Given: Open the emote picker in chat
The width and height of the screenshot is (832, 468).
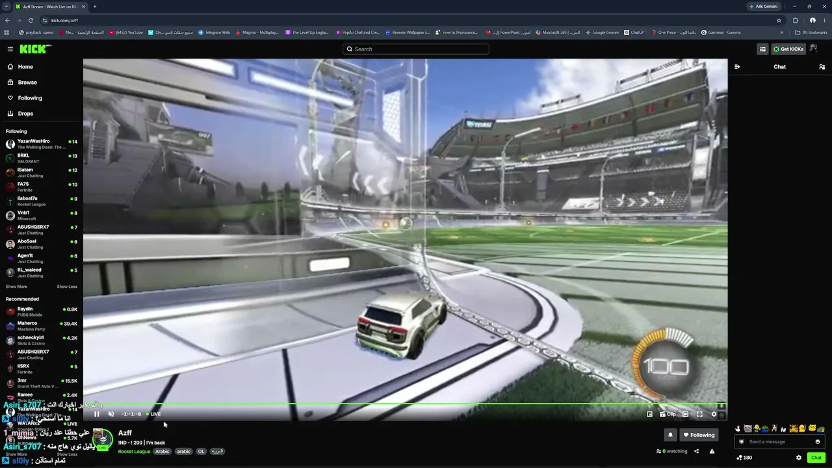Looking at the screenshot, I should [818, 441].
